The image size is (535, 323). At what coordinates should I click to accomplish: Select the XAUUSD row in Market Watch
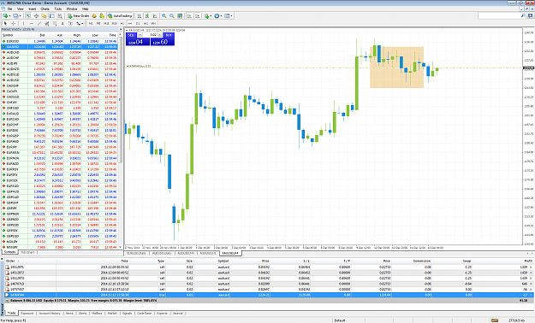[x=60, y=47]
